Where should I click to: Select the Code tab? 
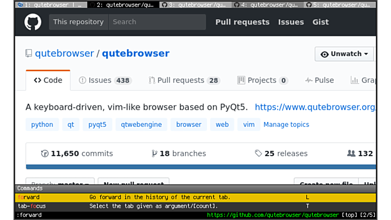coord(48,80)
